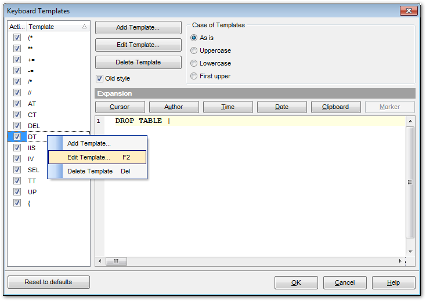The image size is (426, 301).
Task: Select Add Template in context menu
Action: [89, 143]
